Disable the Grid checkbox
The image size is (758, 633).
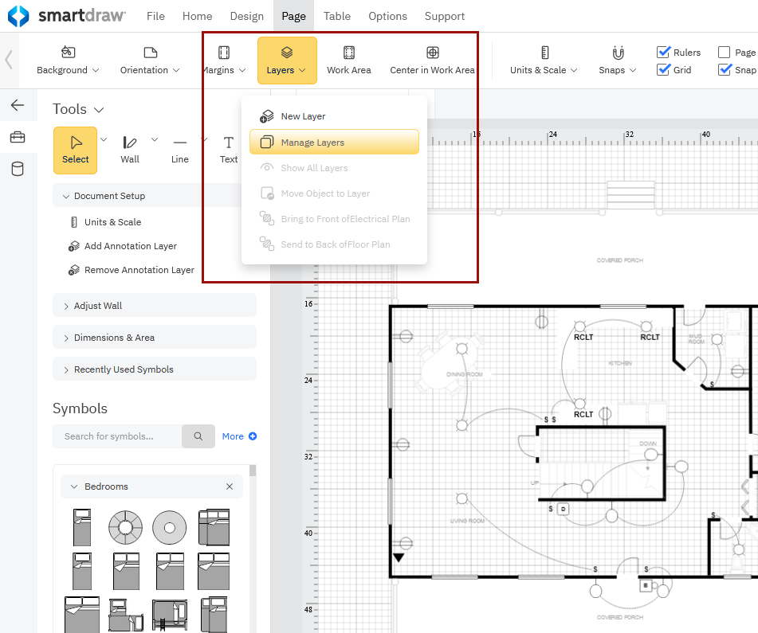pos(663,70)
